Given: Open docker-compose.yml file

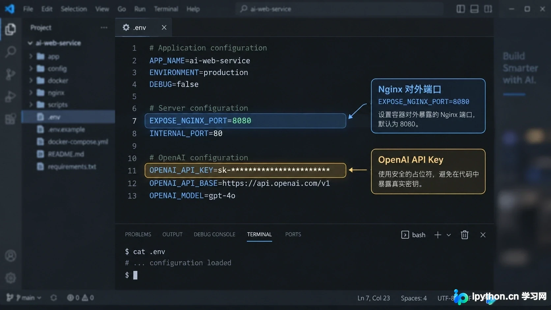Looking at the screenshot, I should [x=68, y=142].
